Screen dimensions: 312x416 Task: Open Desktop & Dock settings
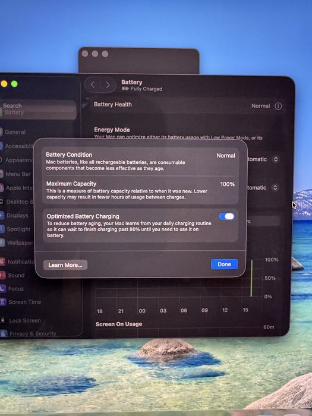tap(17, 201)
